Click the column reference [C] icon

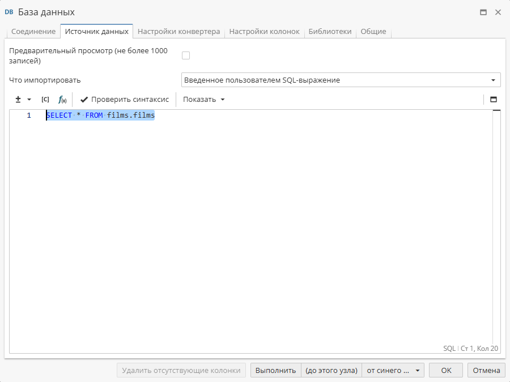(45, 99)
